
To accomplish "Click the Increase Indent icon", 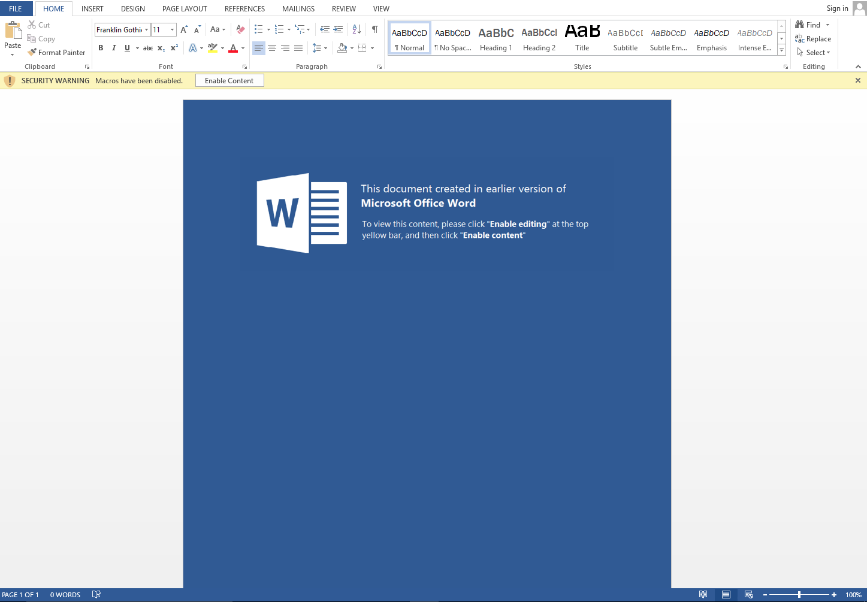I will 338,29.
